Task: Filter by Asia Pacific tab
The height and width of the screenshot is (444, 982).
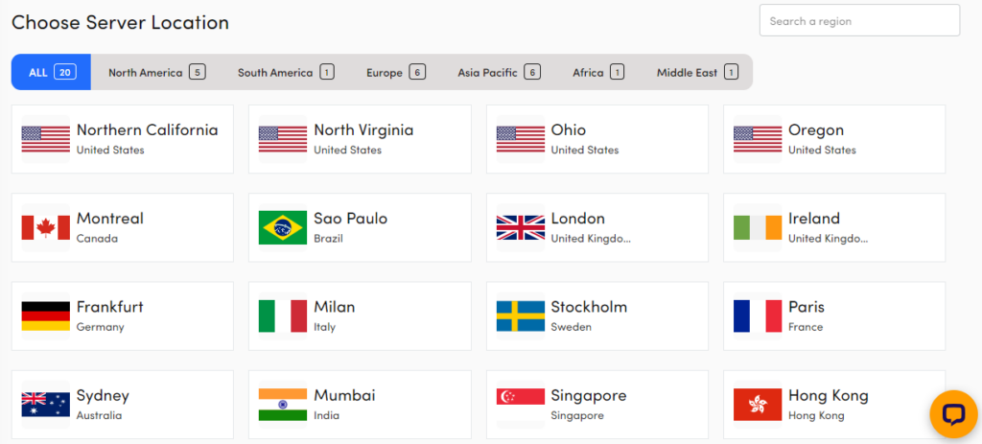Action: click(499, 72)
